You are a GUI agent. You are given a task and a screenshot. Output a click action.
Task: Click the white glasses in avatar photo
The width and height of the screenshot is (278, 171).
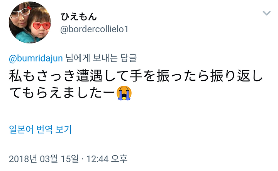pyautogui.click(x=20, y=13)
